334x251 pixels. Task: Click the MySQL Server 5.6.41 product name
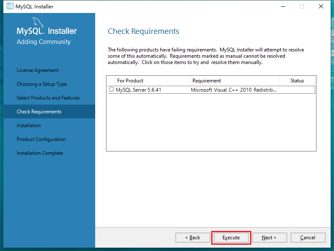tap(139, 90)
